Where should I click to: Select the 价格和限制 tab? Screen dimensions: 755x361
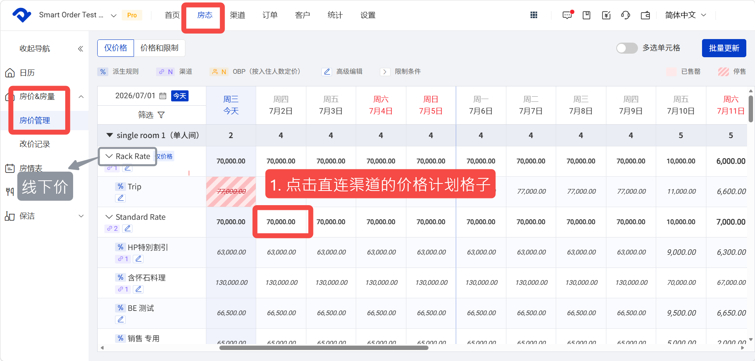coord(159,48)
